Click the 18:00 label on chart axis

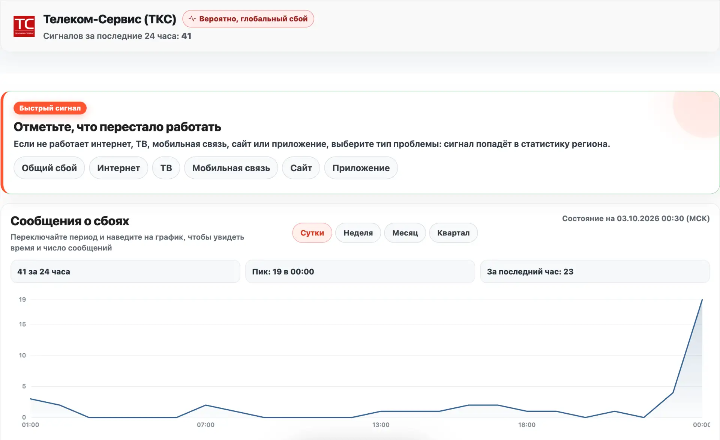click(x=526, y=425)
